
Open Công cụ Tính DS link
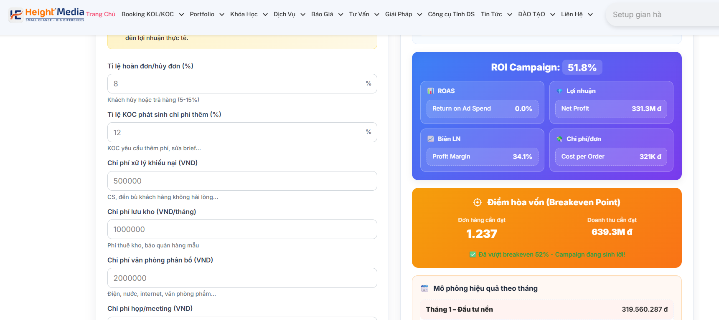[x=451, y=14]
